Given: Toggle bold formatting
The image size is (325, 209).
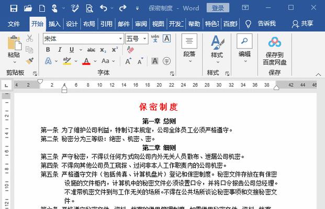Looking at the screenshot, I should coord(48,50).
